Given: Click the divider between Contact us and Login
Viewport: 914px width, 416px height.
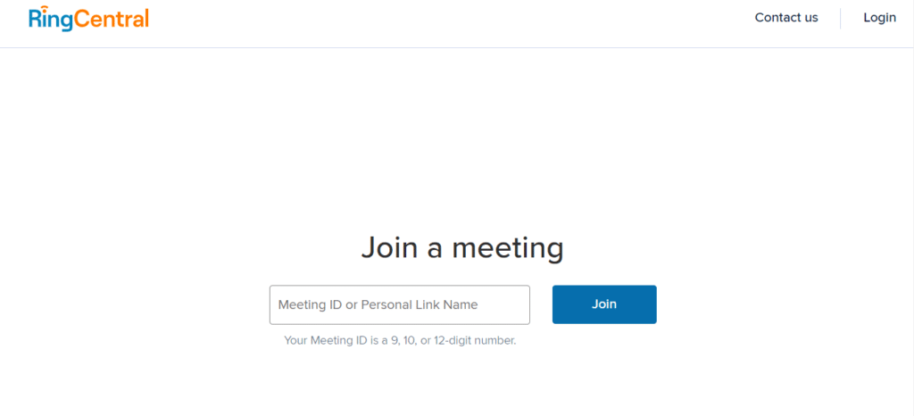Looking at the screenshot, I should [841, 18].
